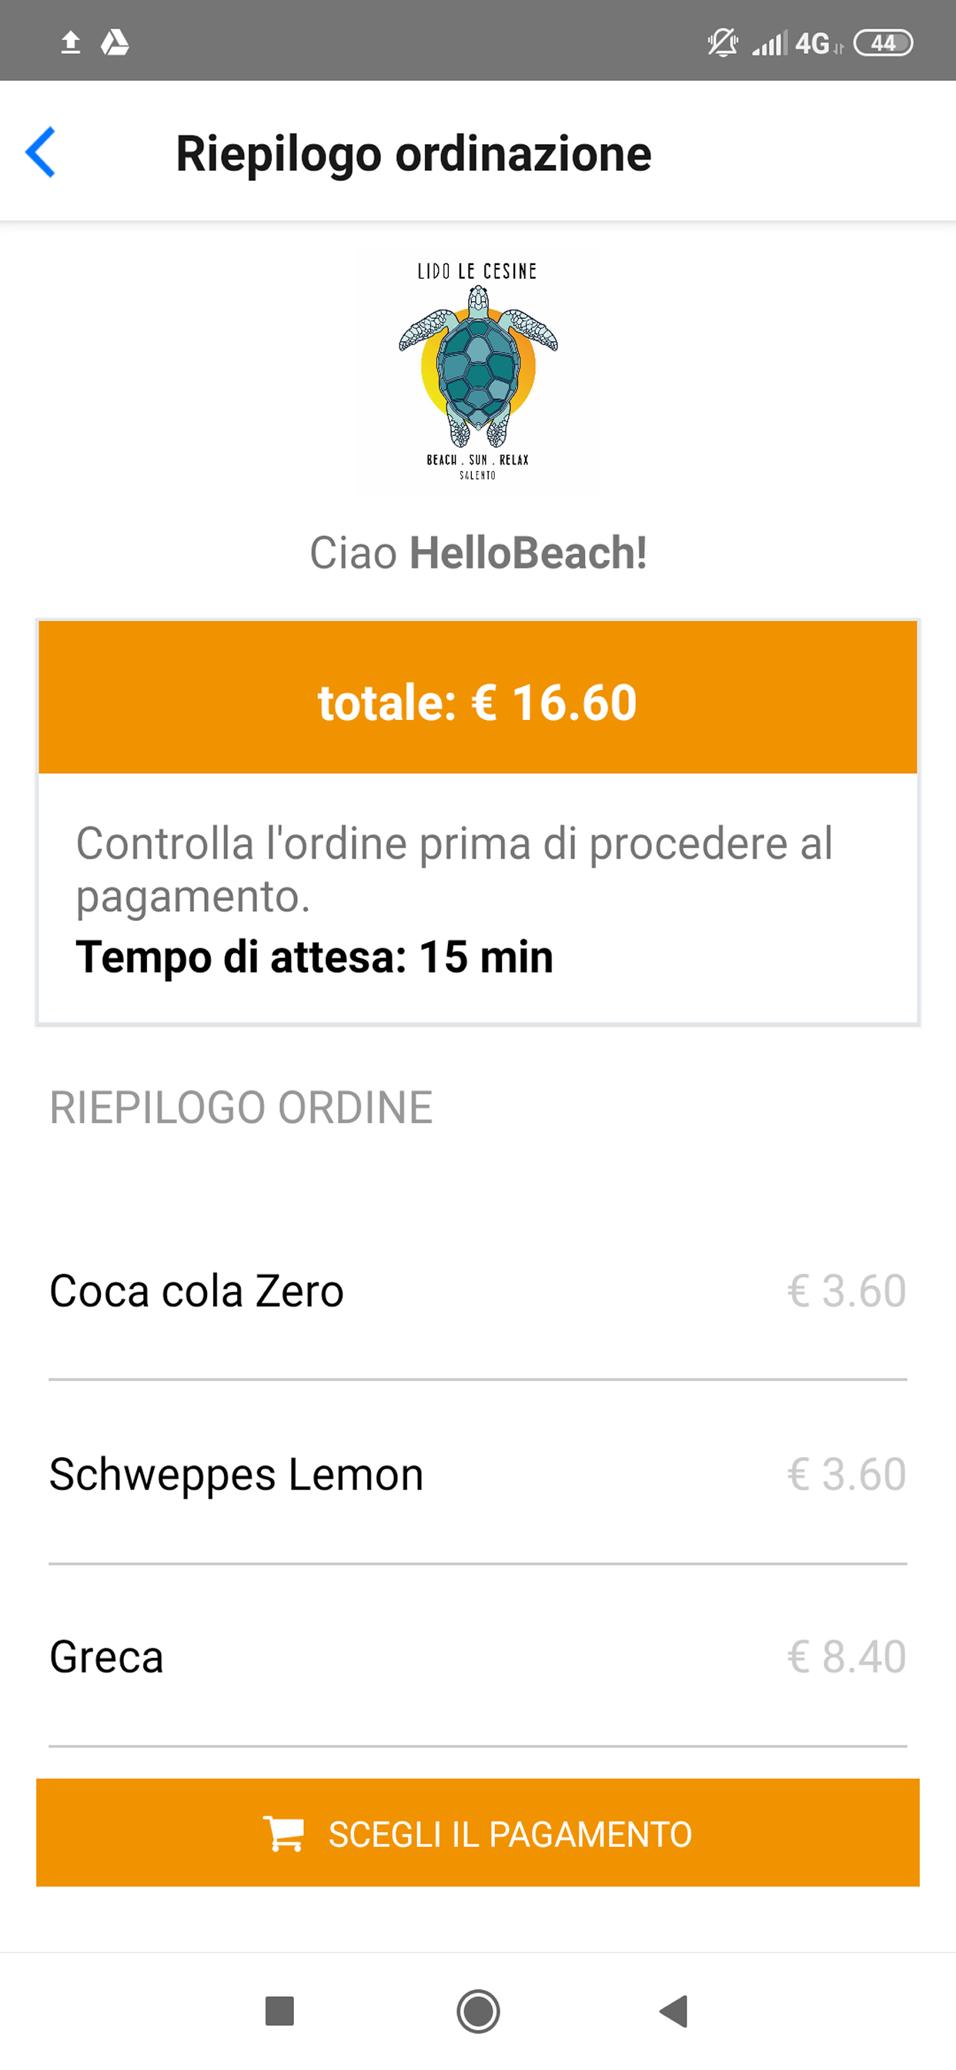956x2070 pixels.
Task: Tap the € 8.40 price for Greca
Action: [847, 1657]
